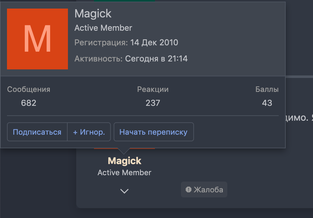Click the cream-colored Magick username under the popup

click(124, 161)
